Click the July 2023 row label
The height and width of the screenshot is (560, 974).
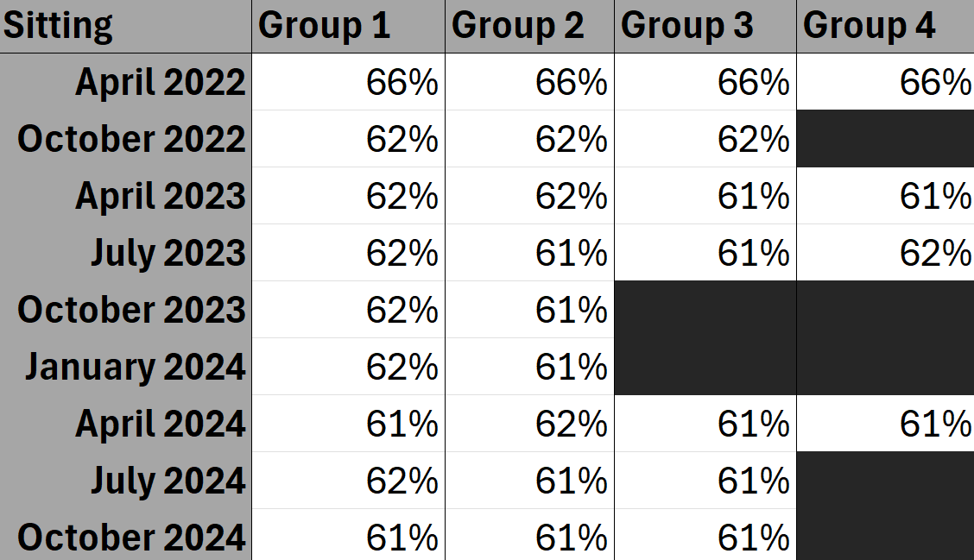pyautogui.click(x=168, y=254)
